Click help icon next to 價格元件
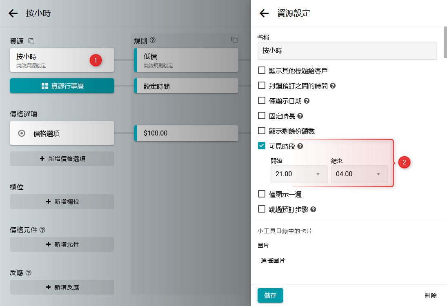This screenshot has height=306, width=447. click(x=42, y=230)
